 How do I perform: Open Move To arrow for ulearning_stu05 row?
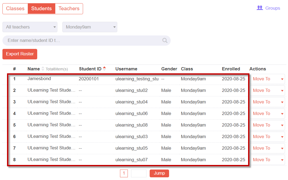click(x=282, y=149)
